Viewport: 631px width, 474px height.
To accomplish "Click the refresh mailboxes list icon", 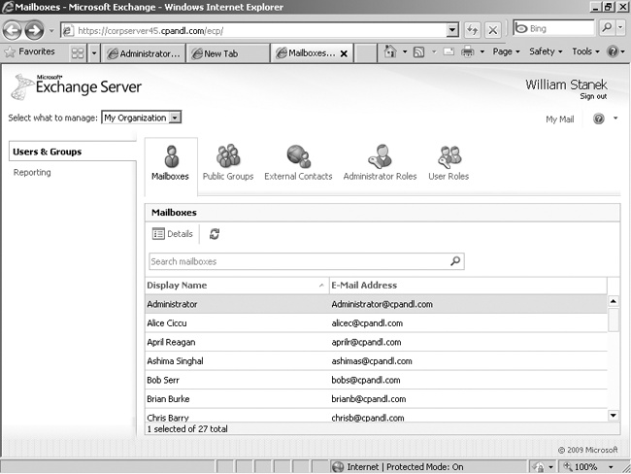I will [215, 234].
